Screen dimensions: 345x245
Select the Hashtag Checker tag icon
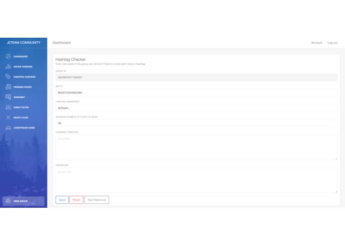point(8,77)
